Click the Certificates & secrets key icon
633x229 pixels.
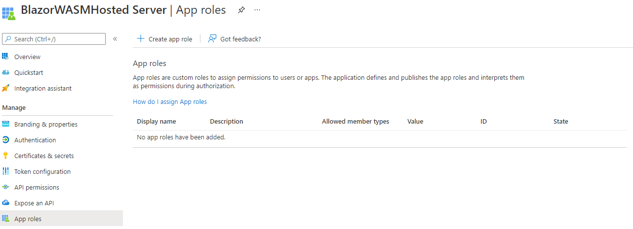(x=5, y=156)
